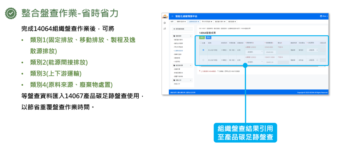Expand the 碳足跡計算 sidebar section chevron
Viewport: 342px width, 146px height.
tap(191, 65)
